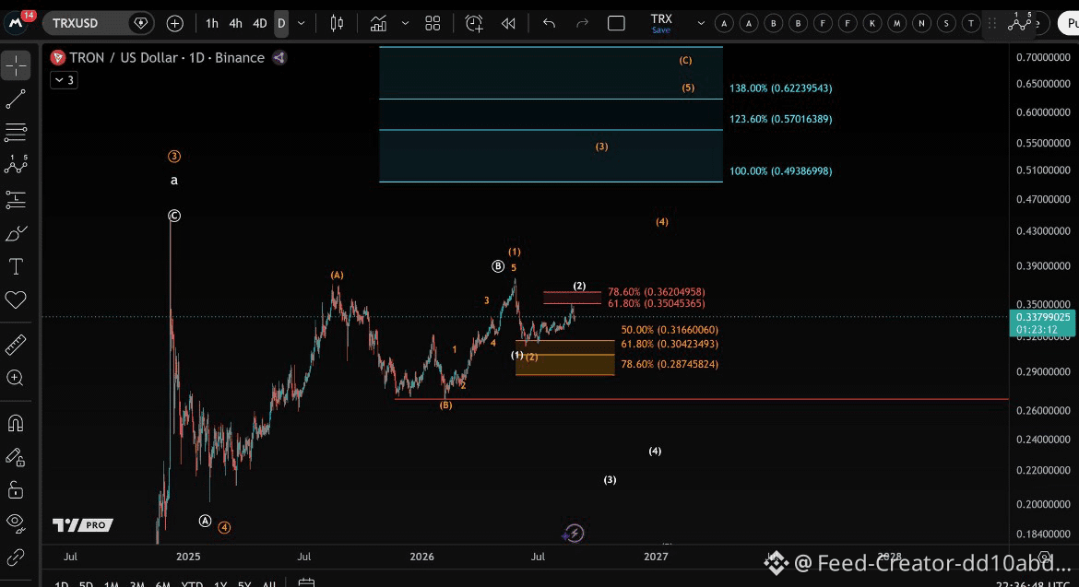Select the red 61.80% (0.35045365) label
Screen dimensions: 1079x587
point(656,303)
